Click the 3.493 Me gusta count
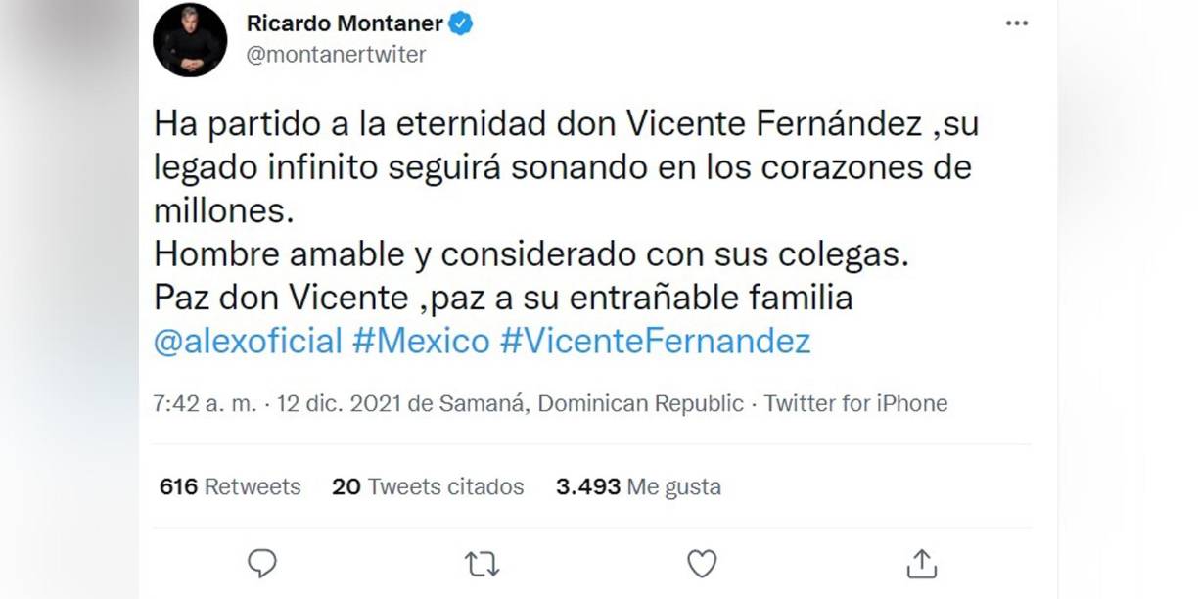1198x599 pixels. point(638,486)
